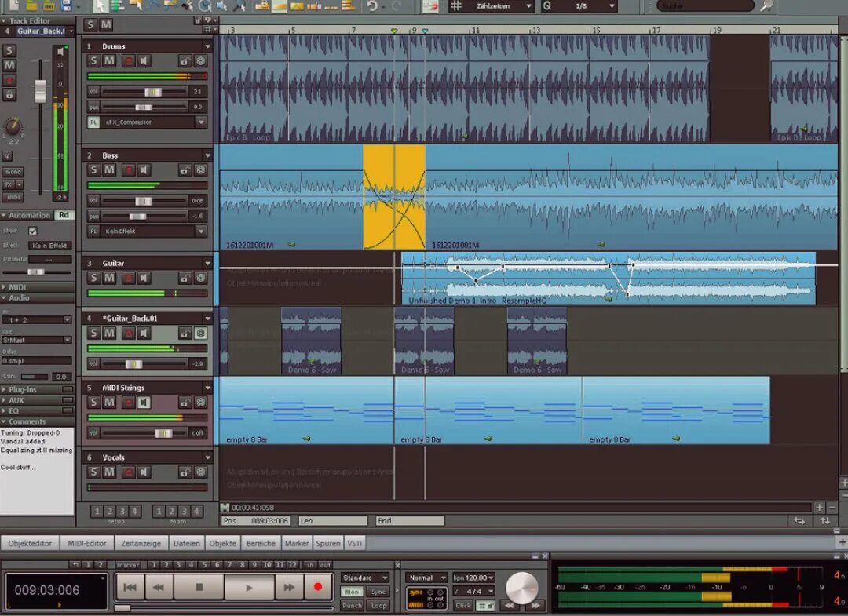
Task: Click the record icon in Track Editor strip
Action: [9, 81]
